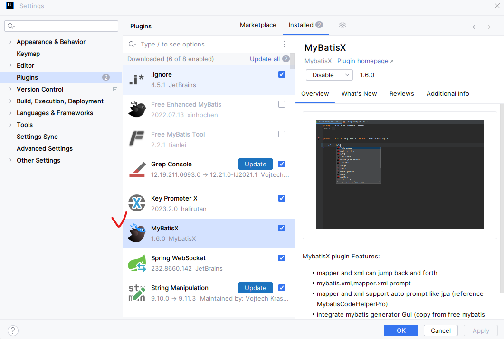The height and width of the screenshot is (339, 504).
Task: Click the MyBatisX bird icon
Action: (x=137, y=233)
